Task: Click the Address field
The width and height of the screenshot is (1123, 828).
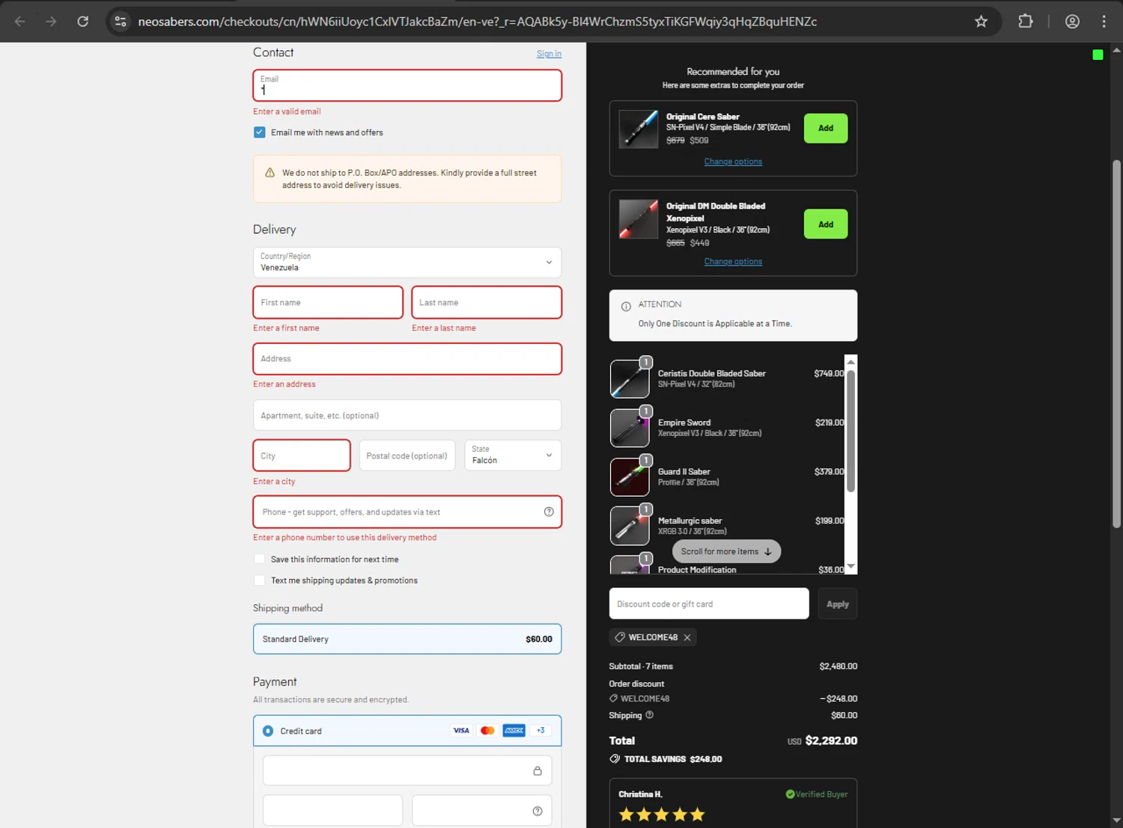Action: point(407,359)
